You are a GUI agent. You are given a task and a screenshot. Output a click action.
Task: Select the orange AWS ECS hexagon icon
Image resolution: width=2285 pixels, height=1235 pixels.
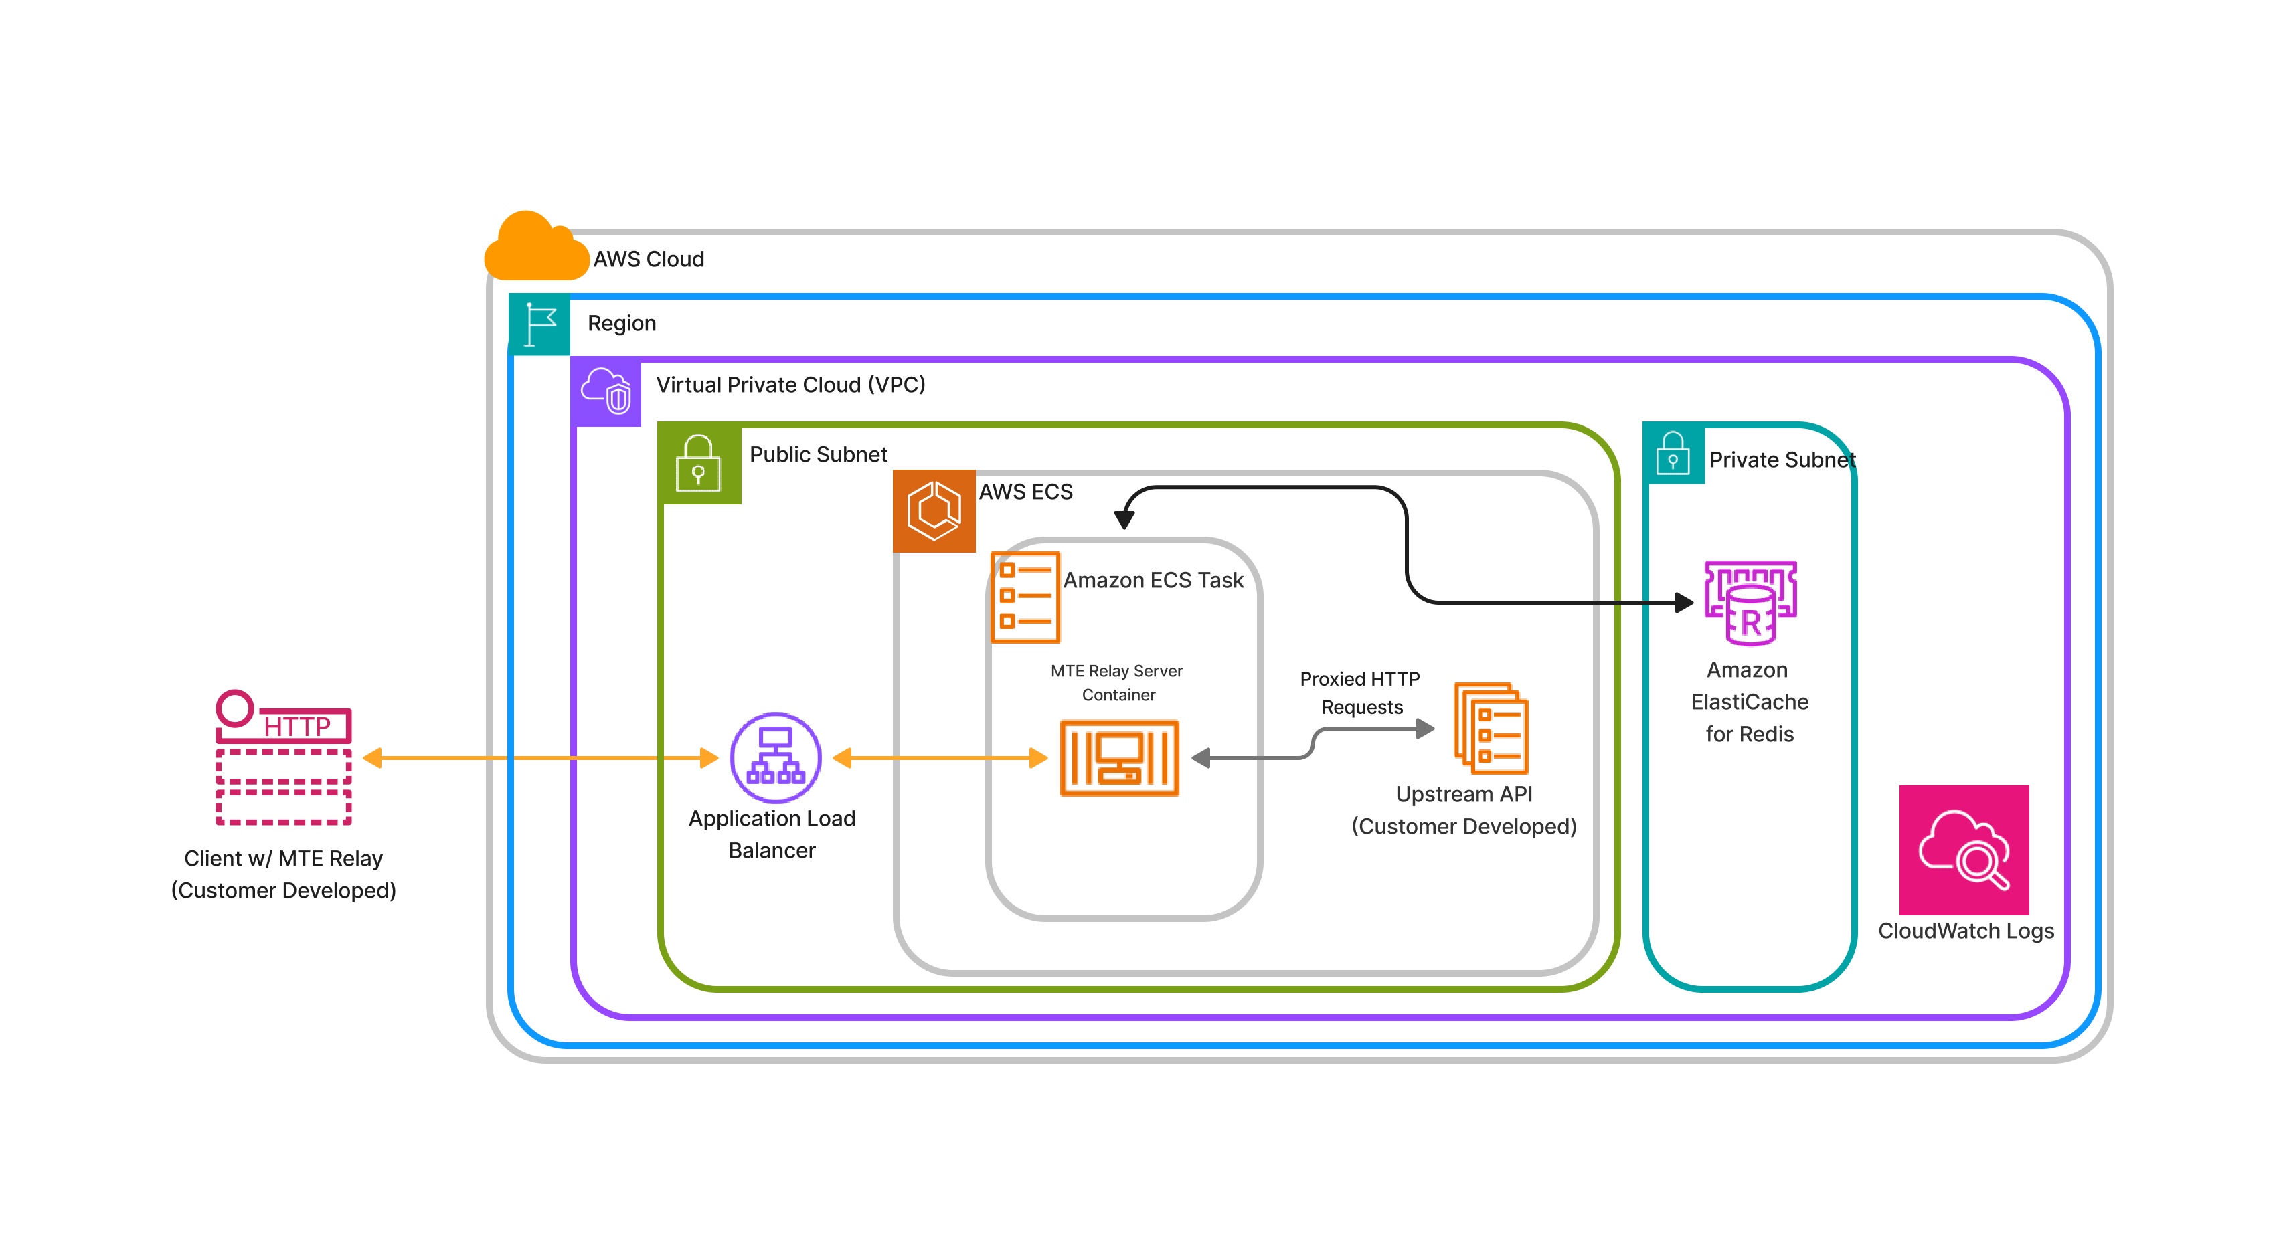pyautogui.click(x=934, y=510)
